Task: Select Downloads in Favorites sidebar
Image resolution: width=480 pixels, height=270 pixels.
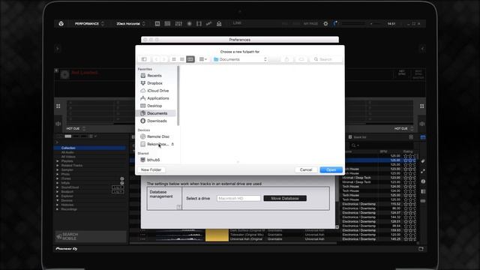Action: point(157,121)
